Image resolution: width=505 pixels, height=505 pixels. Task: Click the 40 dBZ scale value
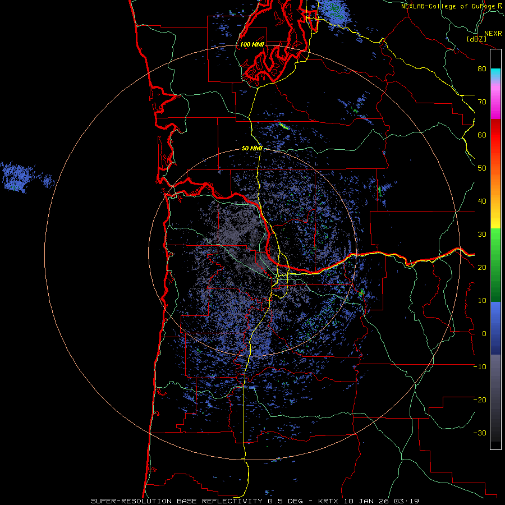tap(482, 201)
